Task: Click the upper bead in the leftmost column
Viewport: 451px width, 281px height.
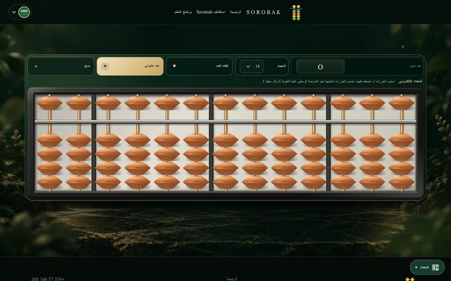Action: (x=49, y=103)
